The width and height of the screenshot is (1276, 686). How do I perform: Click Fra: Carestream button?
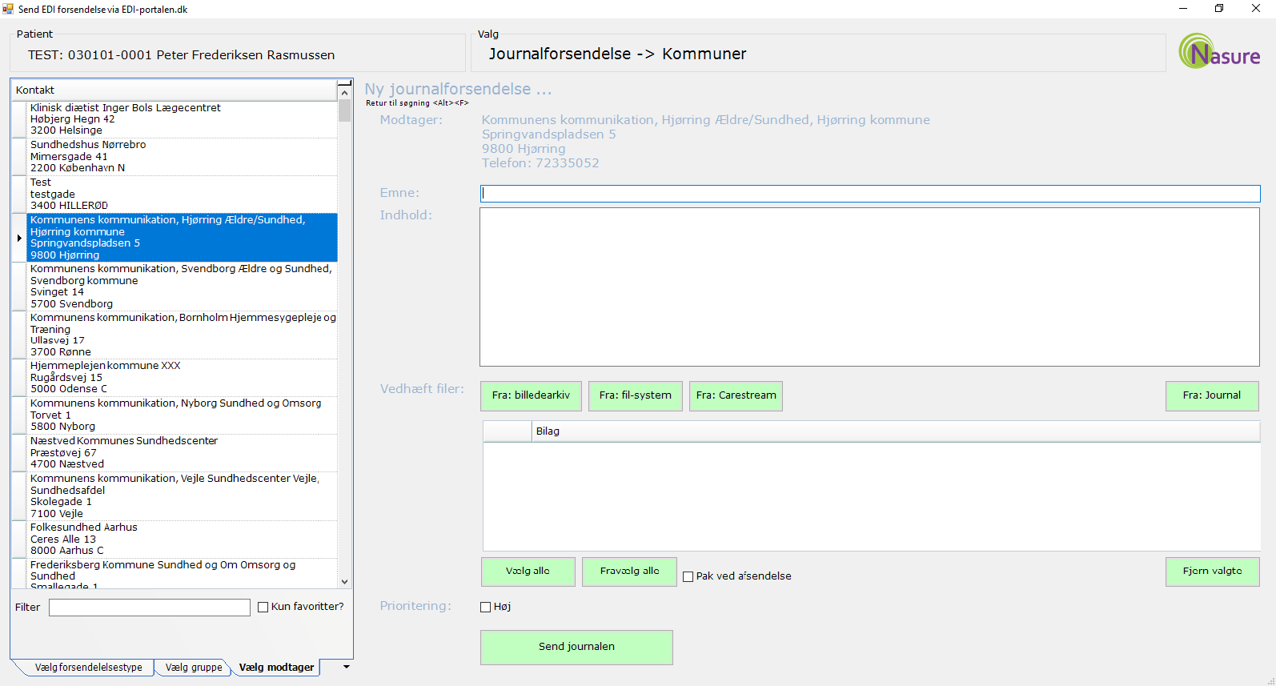click(736, 395)
